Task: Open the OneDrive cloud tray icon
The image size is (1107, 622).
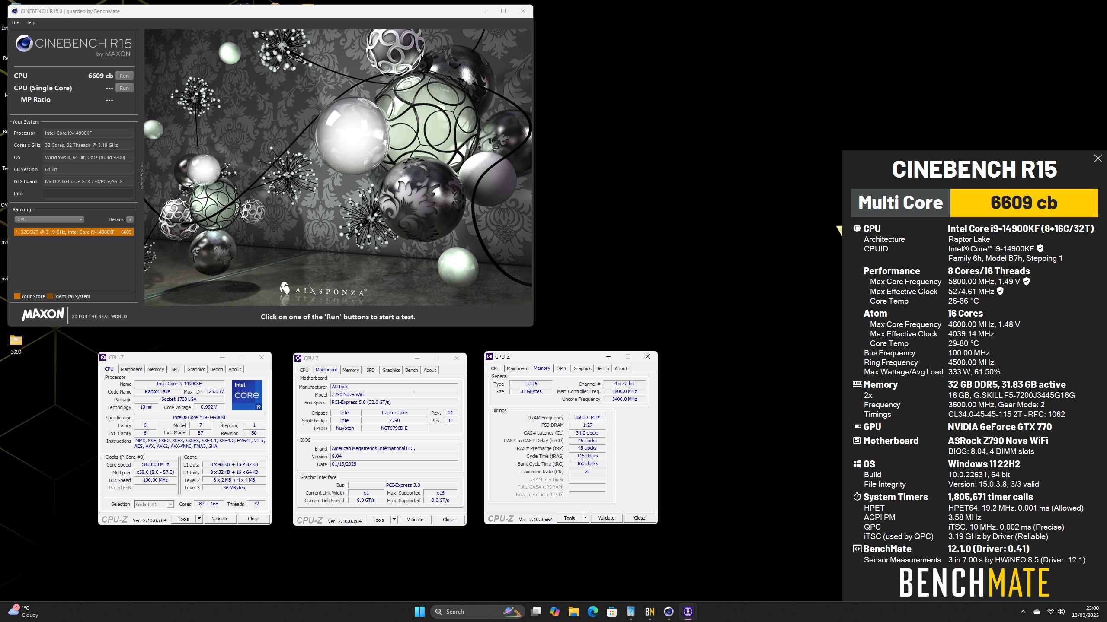Action: [1037, 612]
